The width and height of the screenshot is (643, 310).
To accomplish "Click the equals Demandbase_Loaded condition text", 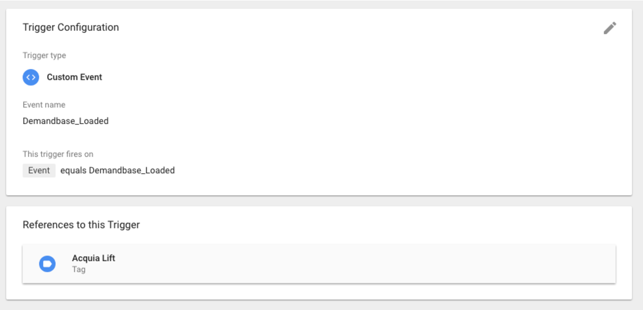I will [117, 170].
